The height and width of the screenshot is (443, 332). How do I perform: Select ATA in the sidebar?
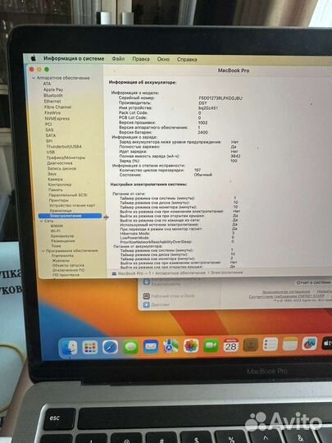(47, 84)
